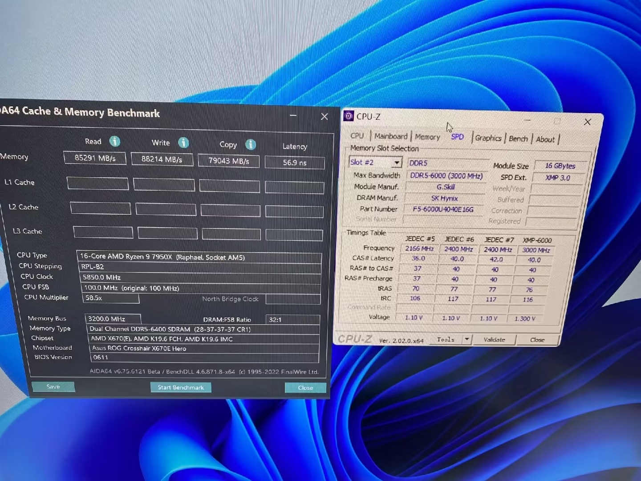Screen dimensions: 641x481
Task: Click the Chipset field AMD X670(E)
Action: coord(204,339)
